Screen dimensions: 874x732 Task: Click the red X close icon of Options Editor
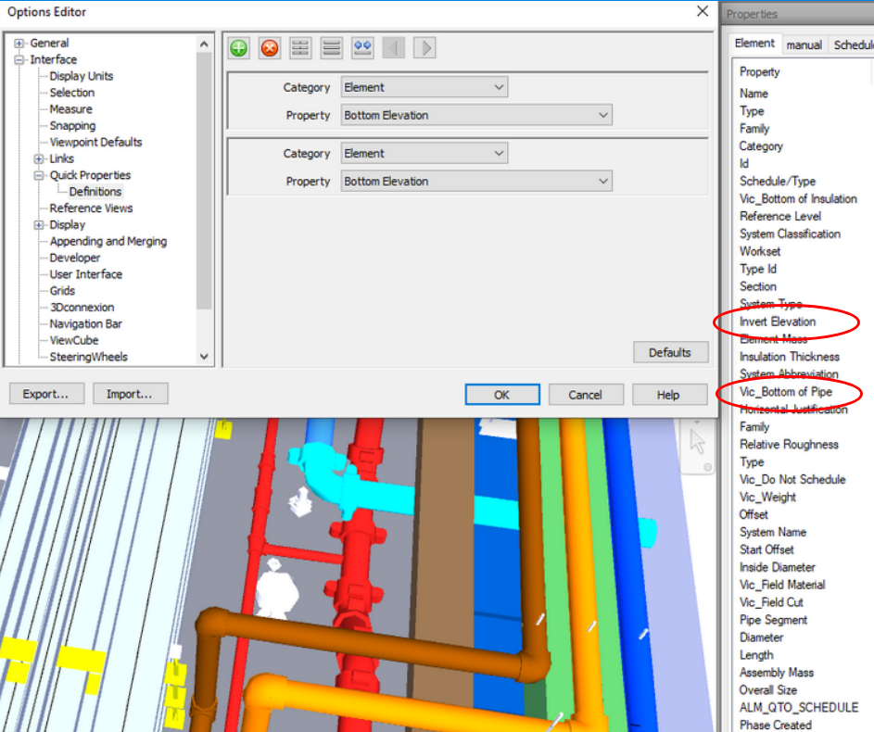click(703, 12)
